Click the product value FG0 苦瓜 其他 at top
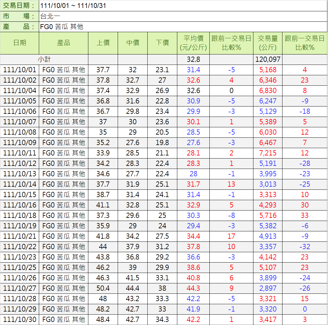 pos(62,27)
